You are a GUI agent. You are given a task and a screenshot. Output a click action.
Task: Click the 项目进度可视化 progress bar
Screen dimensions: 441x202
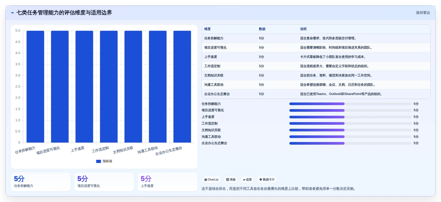[x=350, y=110]
